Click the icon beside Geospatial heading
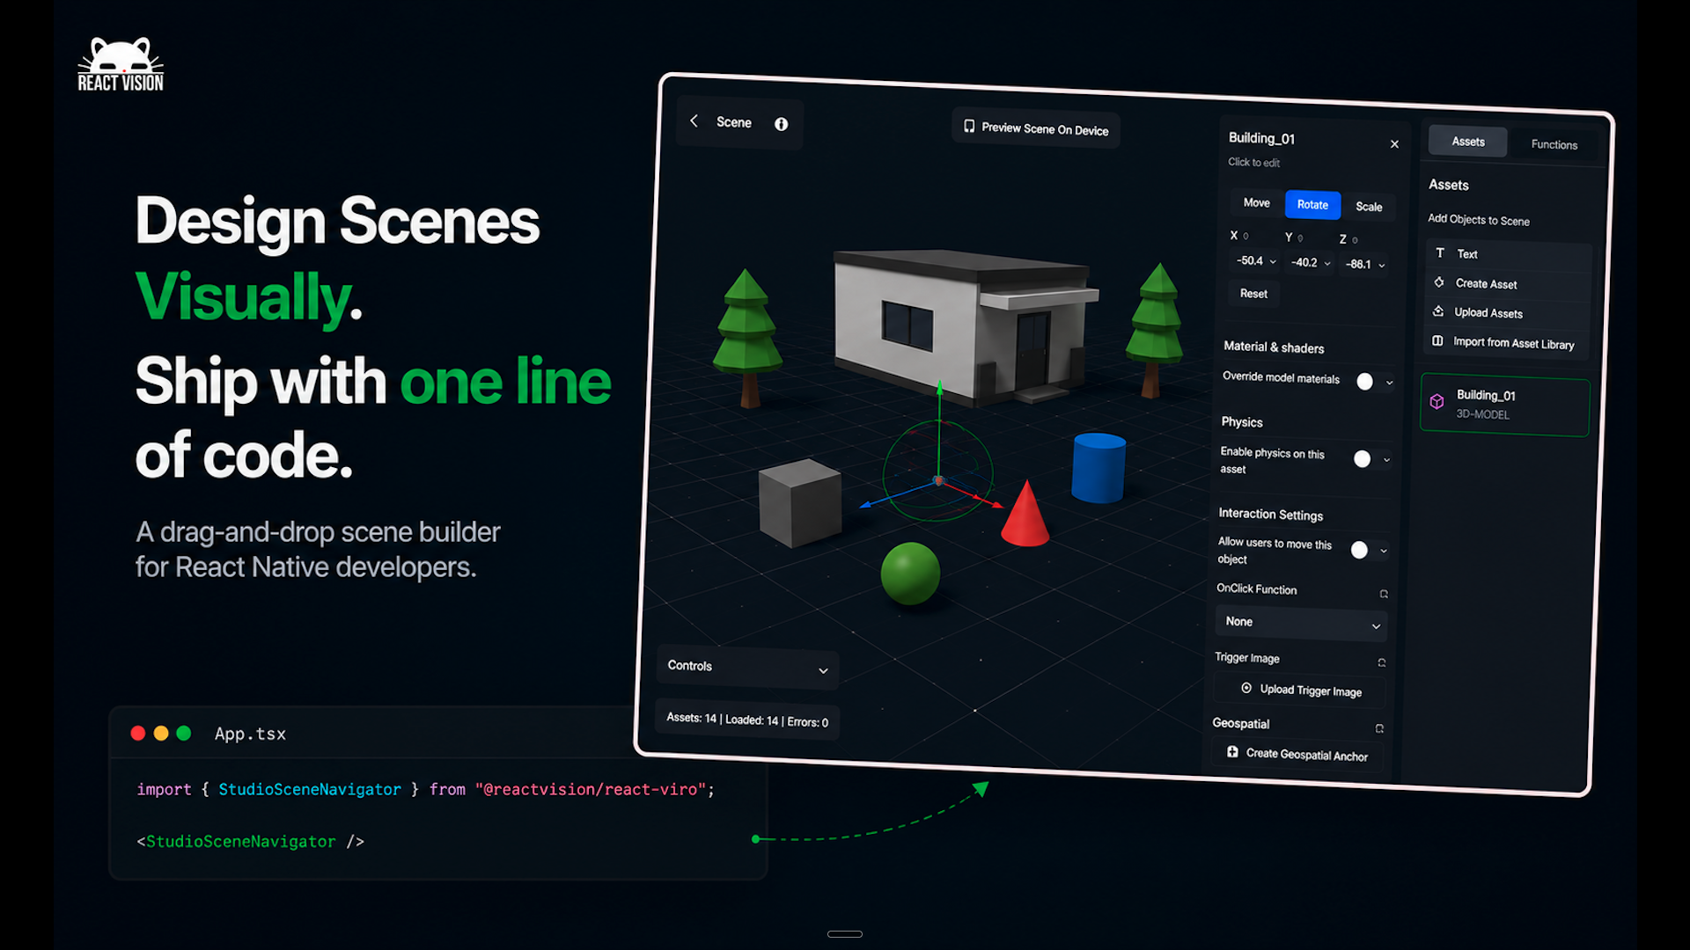Viewport: 1690px width, 950px height. (1379, 728)
